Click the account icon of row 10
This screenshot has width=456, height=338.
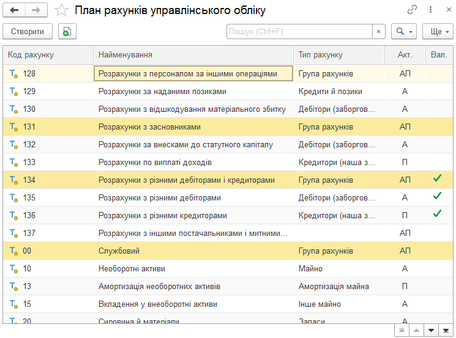(x=14, y=268)
